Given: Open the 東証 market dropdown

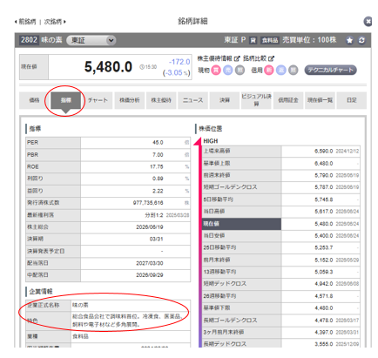Looking at the screenshot, I should click(x=91, y=40).
